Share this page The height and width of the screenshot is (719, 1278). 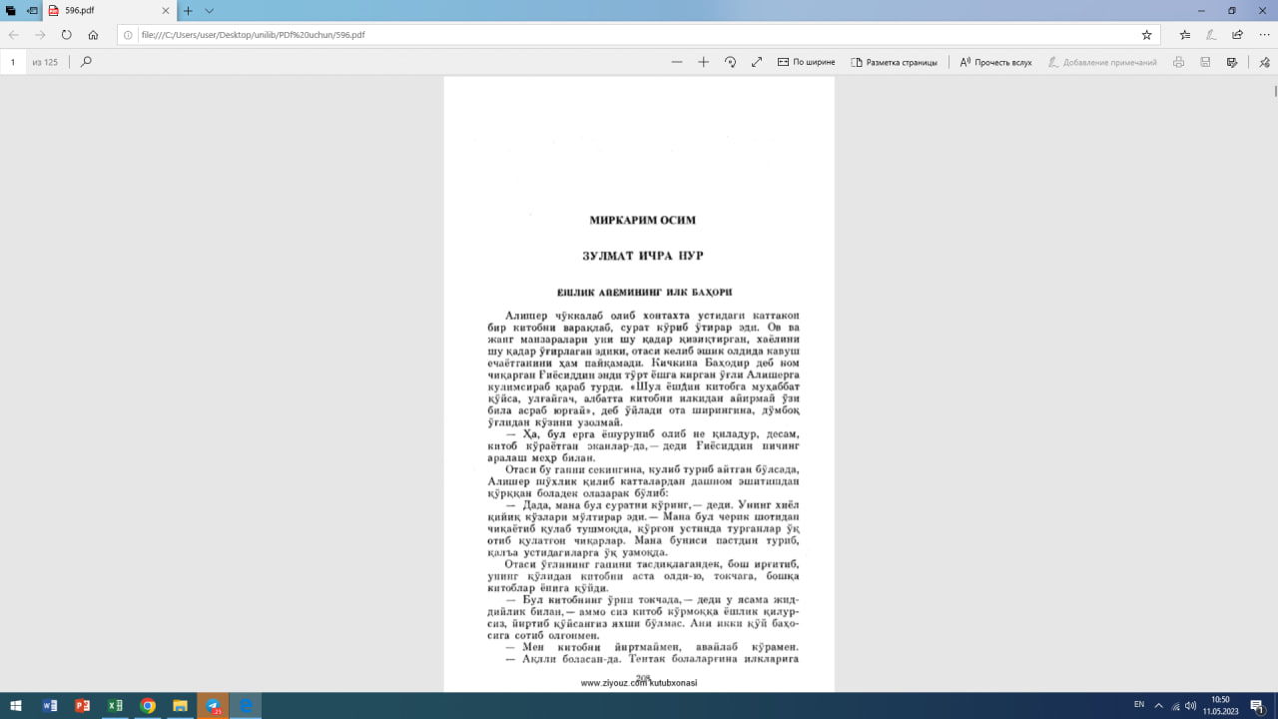[x=1238, y=34]
